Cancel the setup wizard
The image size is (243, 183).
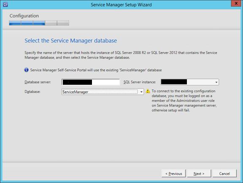pos(224,174)
